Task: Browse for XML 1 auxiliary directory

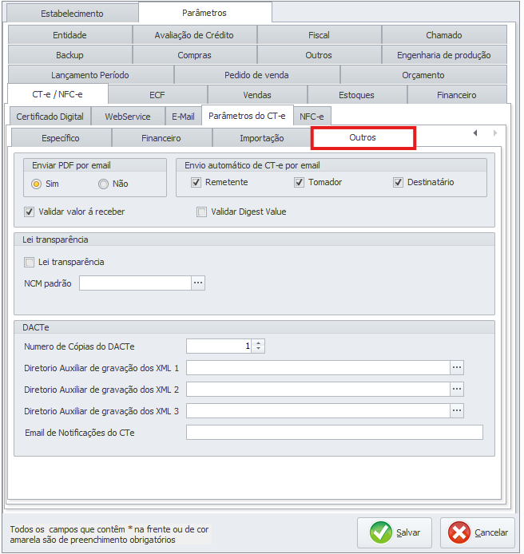Action: [457, 367]
